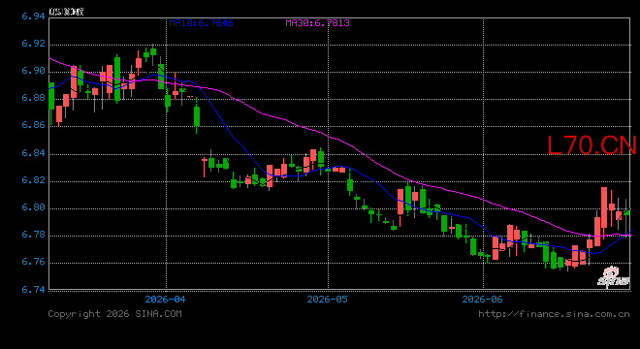
Task: Select the 6.84 price axis label
Action: [33, 153]
